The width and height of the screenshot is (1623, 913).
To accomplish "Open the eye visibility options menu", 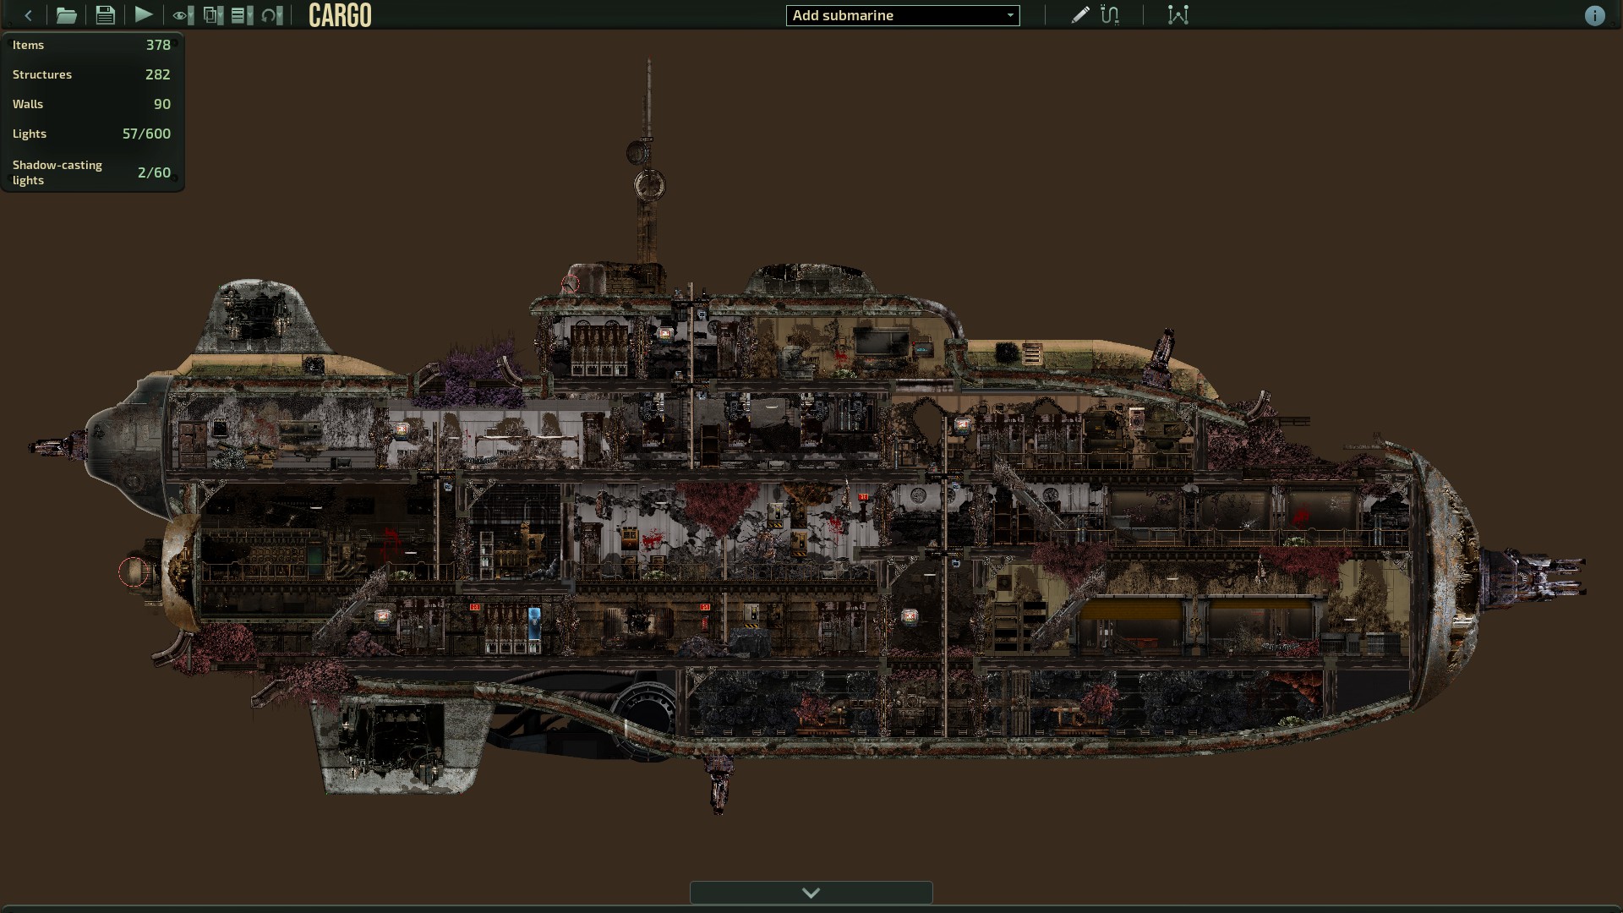I will (x=183, y=15).
